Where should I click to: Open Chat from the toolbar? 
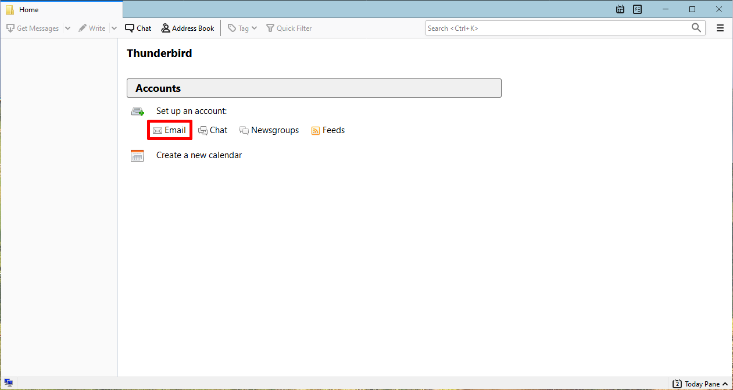138,28
